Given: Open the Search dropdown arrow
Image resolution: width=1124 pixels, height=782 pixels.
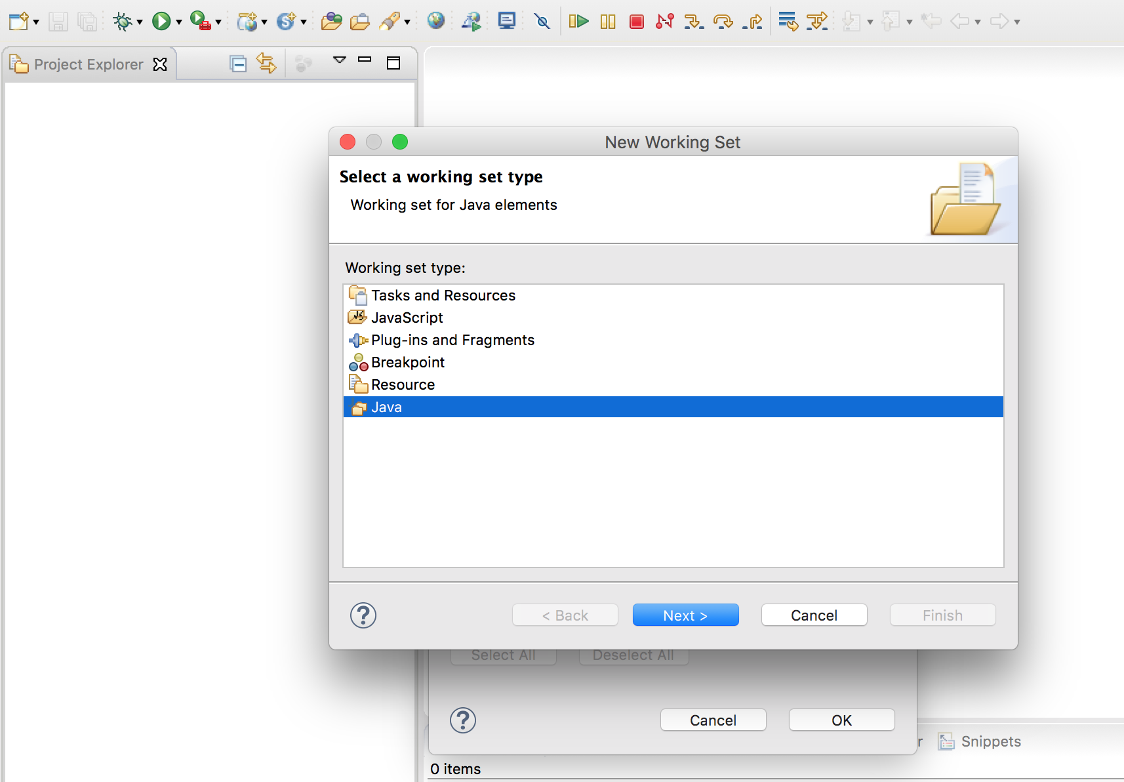Looking at the screenshot, I should coord(407,22).
